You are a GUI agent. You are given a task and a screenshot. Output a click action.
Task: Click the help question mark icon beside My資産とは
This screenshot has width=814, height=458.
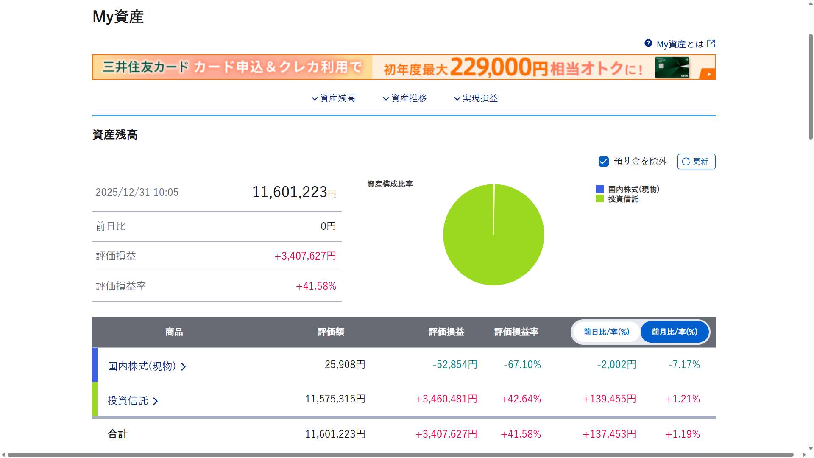coord(648,44)
